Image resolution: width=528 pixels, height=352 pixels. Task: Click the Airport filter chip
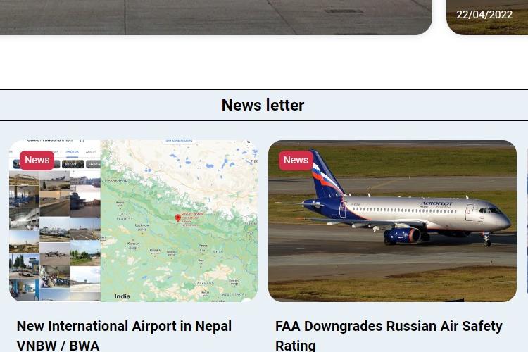click(x=73, y=164)
